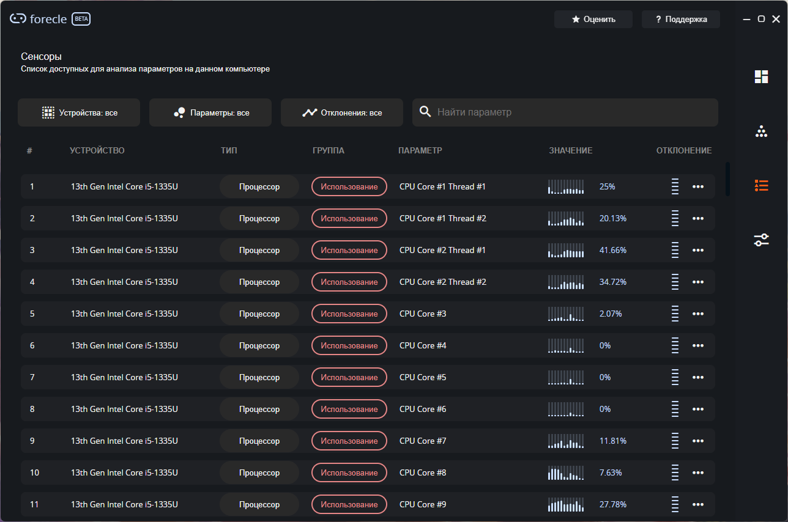Click Процессор tag in CPU Core #3 row
788x522 pixels.
tap(259, 314)
